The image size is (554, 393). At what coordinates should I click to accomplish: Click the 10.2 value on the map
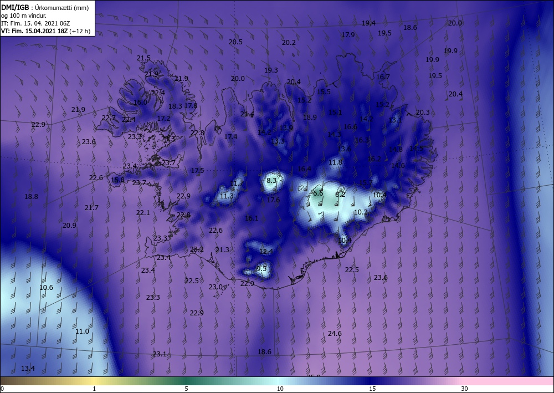(x=361, y=212)
